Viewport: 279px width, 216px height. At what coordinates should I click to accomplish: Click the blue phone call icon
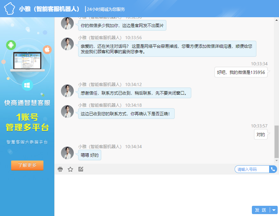tap(273, 169)
